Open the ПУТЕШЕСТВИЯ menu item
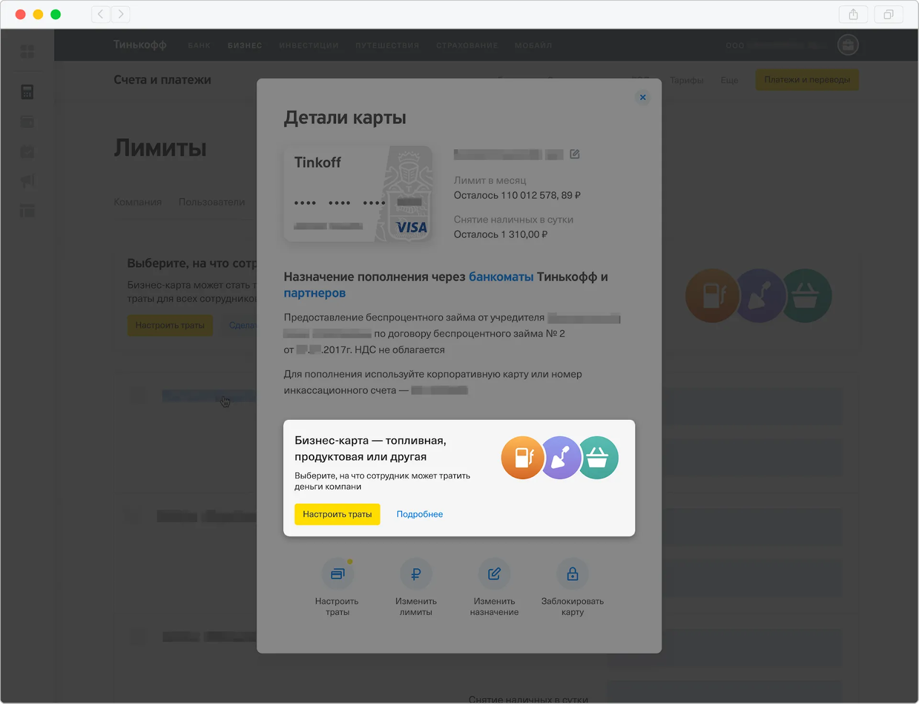Screen dimensions: 919x704 pos(387,45)
